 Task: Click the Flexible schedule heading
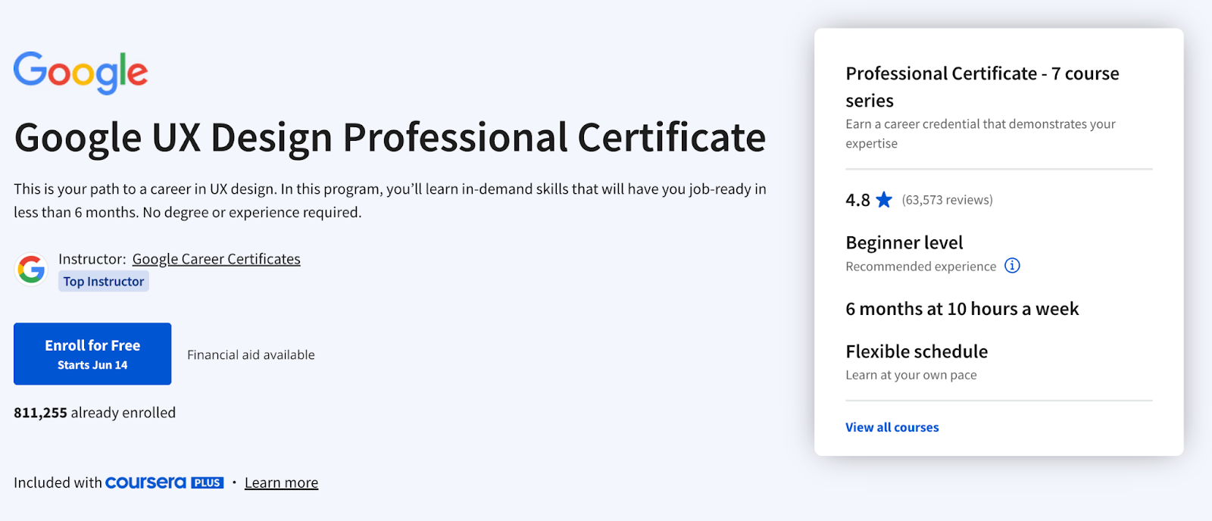point(917,351)
